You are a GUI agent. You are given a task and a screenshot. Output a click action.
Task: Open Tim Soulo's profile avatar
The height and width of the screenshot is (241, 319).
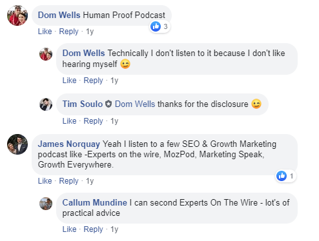pyautogui.click(x=46, y=104)
